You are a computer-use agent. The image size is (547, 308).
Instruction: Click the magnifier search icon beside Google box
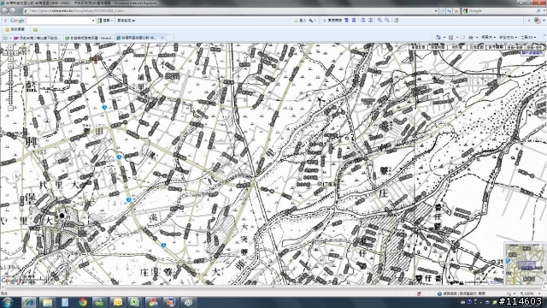click(538, 11)
